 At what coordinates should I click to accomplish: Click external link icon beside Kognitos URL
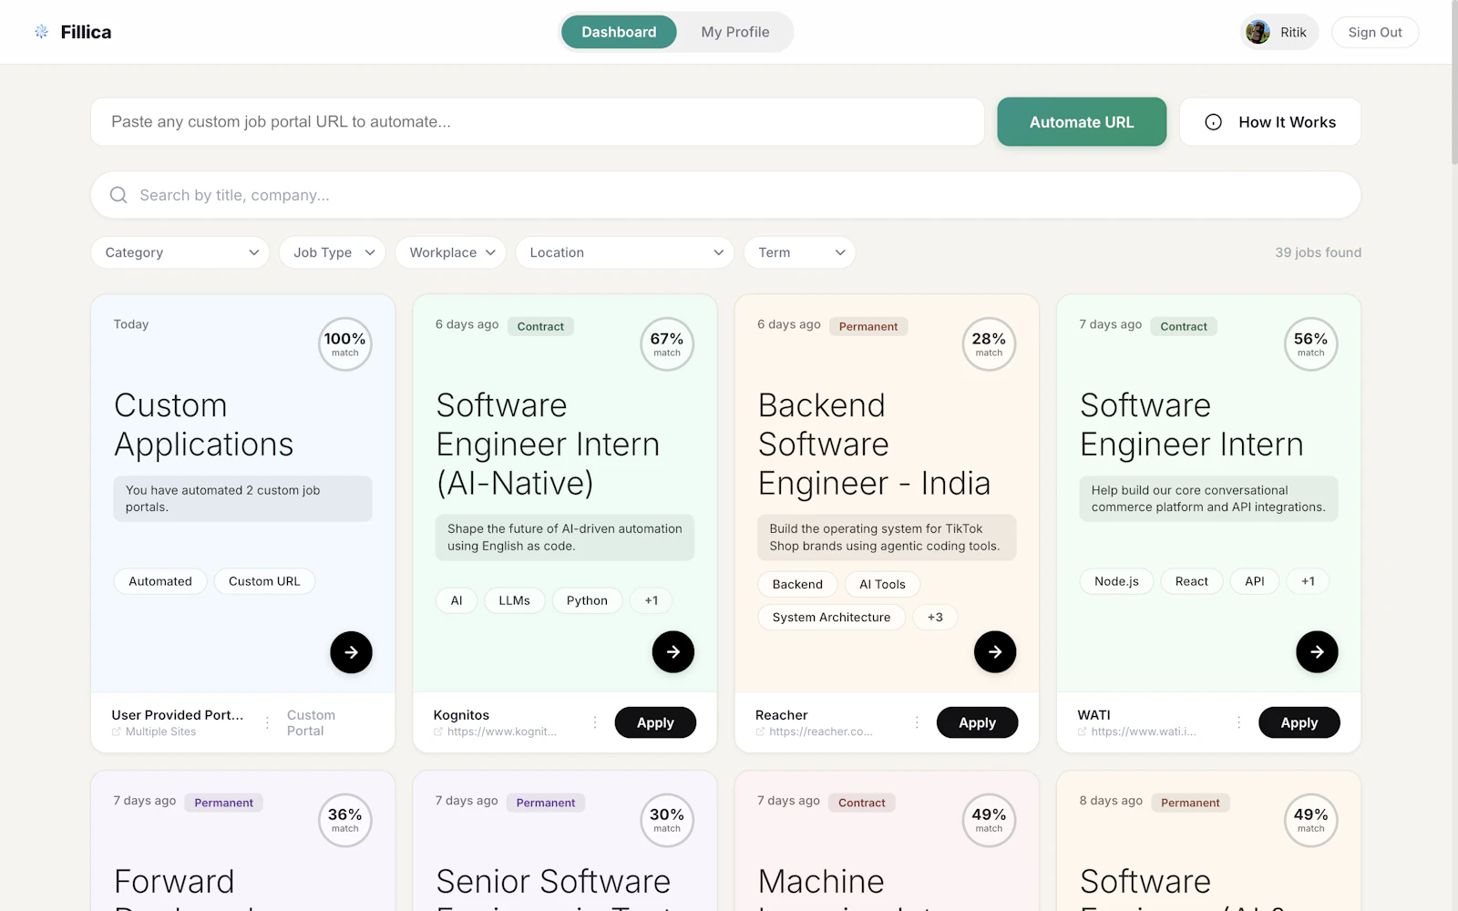point(438,732)
